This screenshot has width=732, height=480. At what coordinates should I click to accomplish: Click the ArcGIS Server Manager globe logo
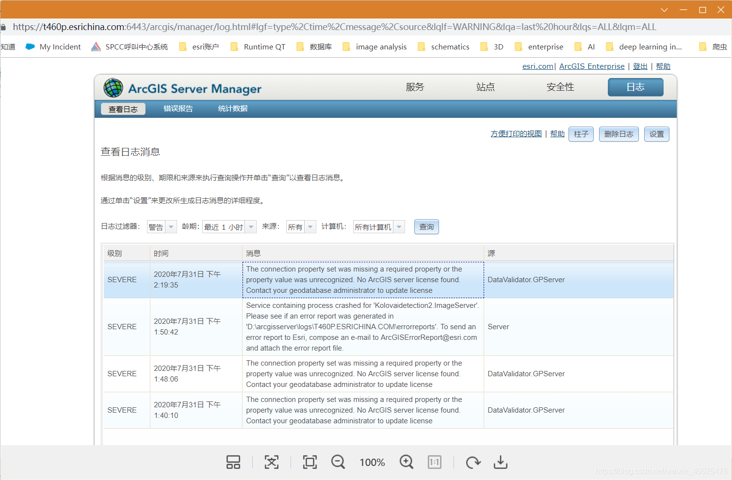[x=114, y=88]
